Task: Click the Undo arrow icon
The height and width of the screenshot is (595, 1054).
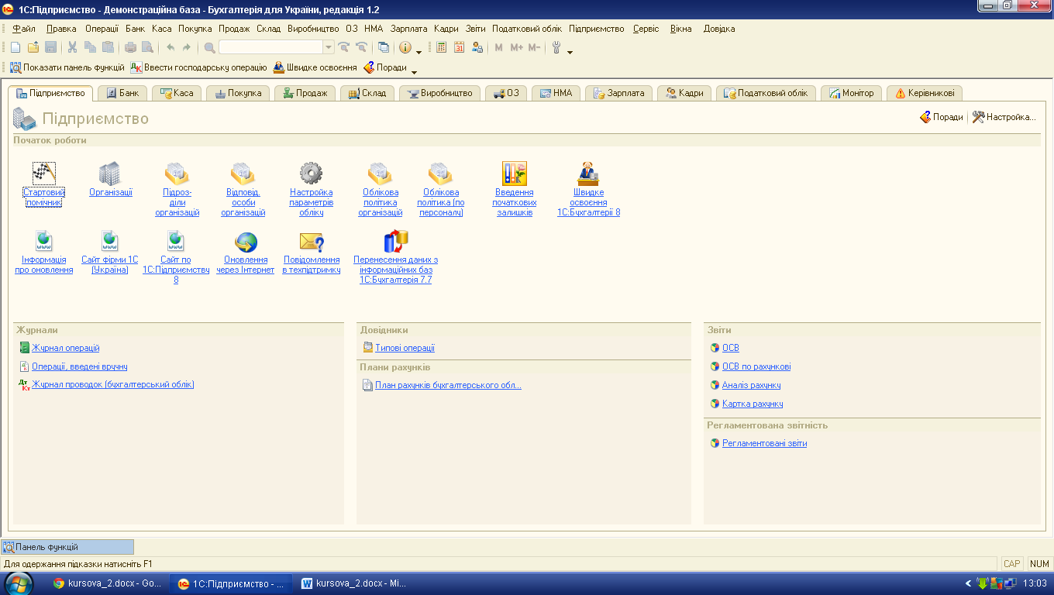Action: click(170, 47)
